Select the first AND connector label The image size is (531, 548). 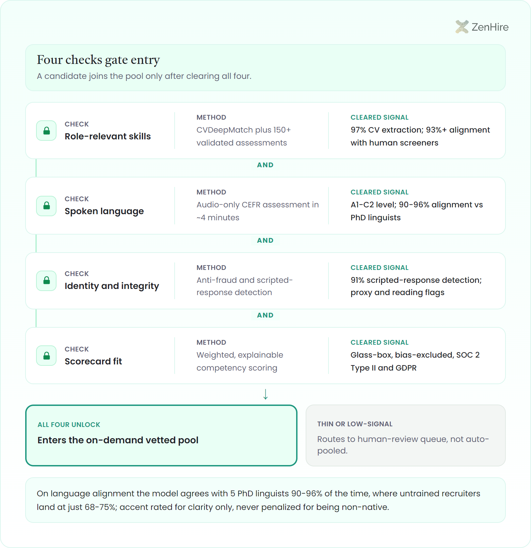[x=265, y=165]
